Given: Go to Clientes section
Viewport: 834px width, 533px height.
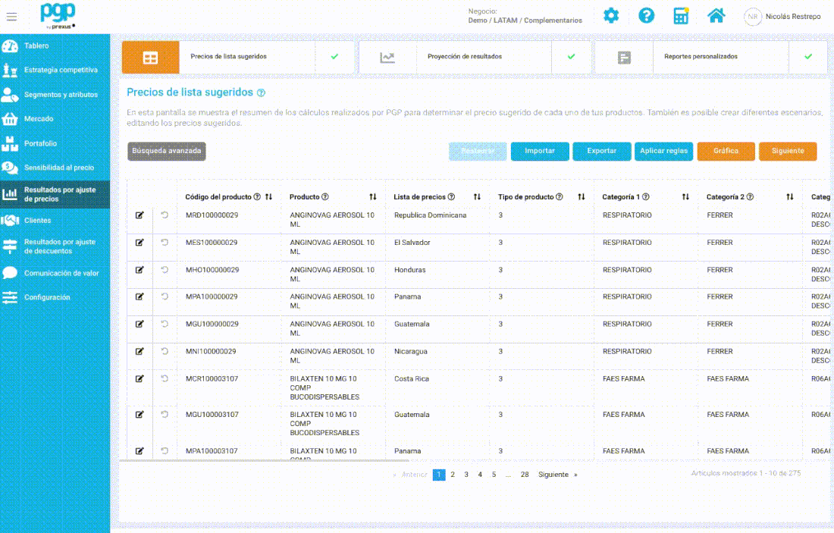Looking at the screenshot, I should pyautogui.click(x=55, y=220).
